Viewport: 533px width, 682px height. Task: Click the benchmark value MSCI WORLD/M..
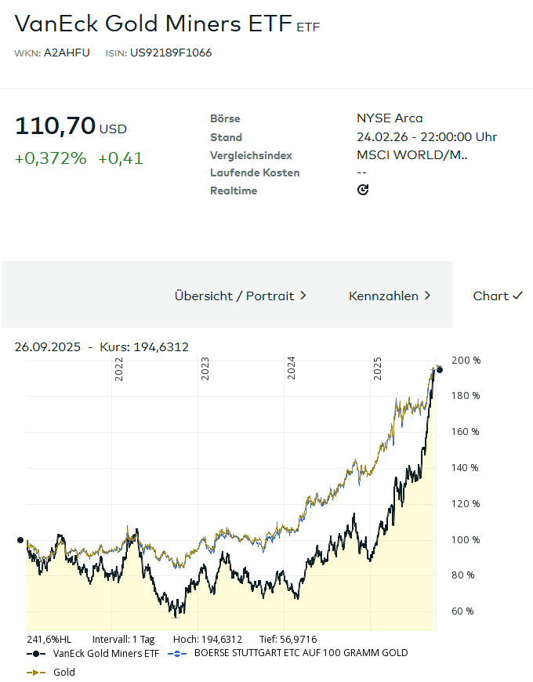[412, 155]
